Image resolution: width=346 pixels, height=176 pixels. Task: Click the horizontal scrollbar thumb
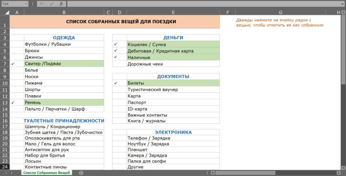(x=245, y=173)
